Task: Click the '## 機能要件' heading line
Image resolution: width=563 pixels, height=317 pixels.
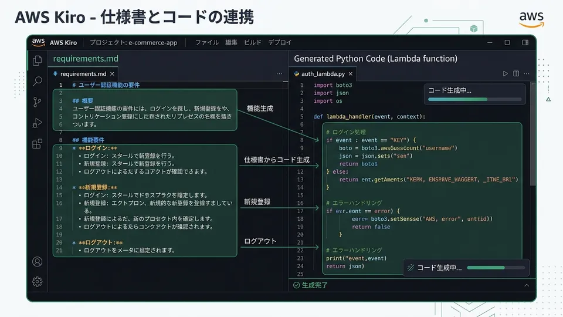Action: point(89,140)
